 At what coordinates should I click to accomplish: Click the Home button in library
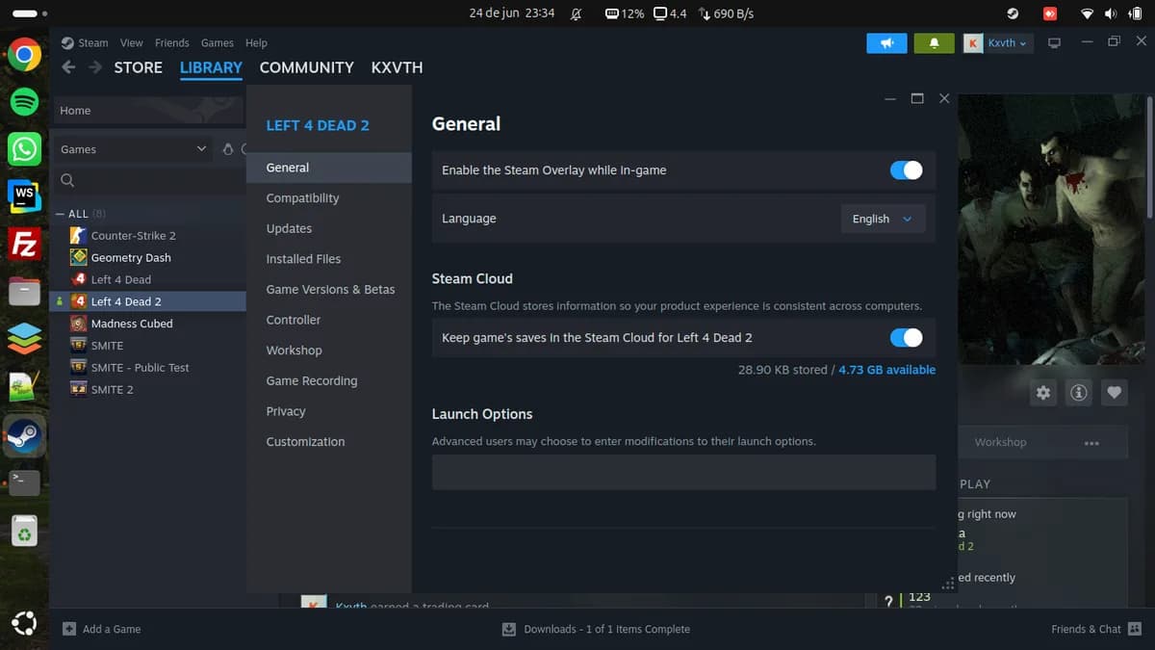pyautogui.click(x=148, y=111)
